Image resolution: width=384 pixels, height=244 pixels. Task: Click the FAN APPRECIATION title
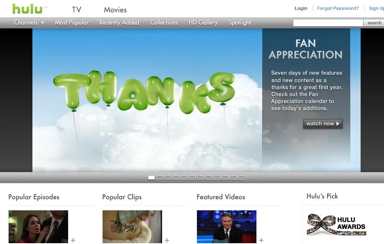pyautogui.click(x=305, y=49)
